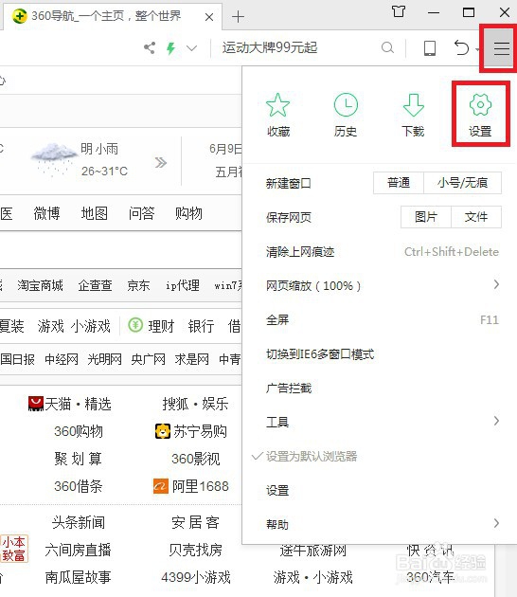Open Downloads arrow icon 下载
Viewport: 517px width, 597px height.
(413, 104)
